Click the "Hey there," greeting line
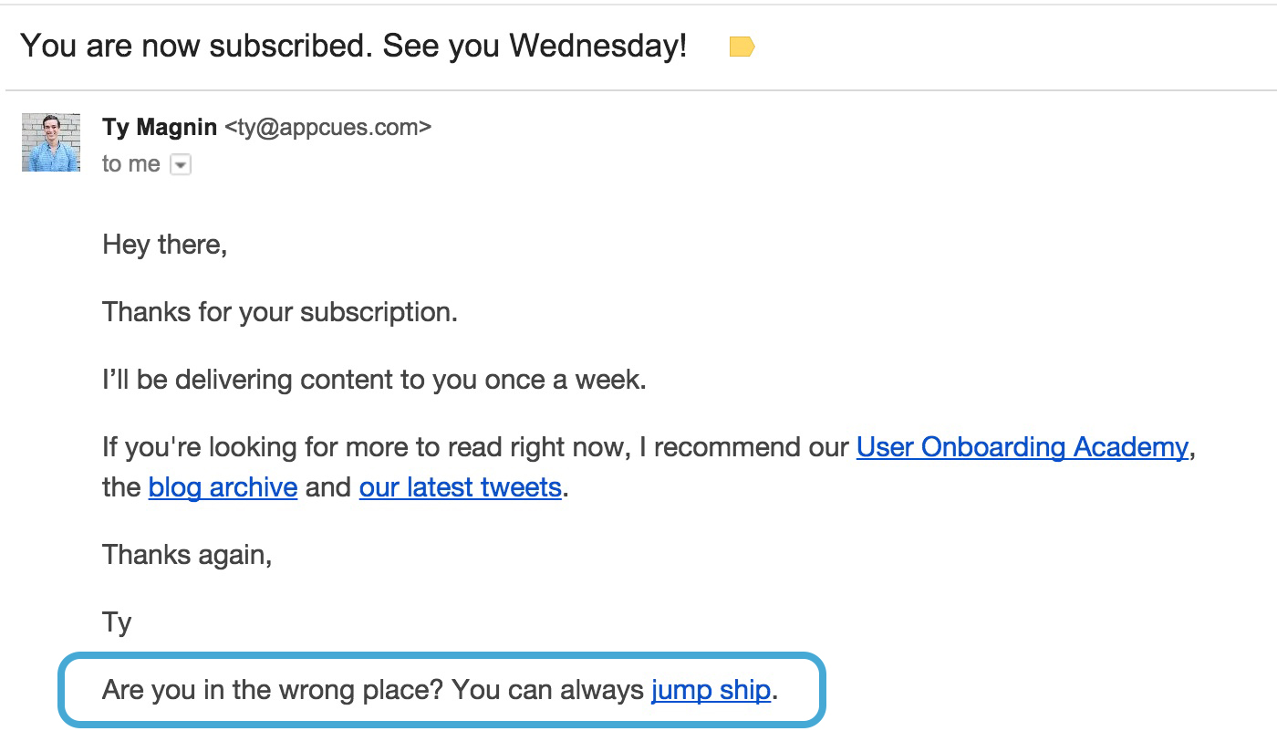1277x752 pixels. pos(164,245)
